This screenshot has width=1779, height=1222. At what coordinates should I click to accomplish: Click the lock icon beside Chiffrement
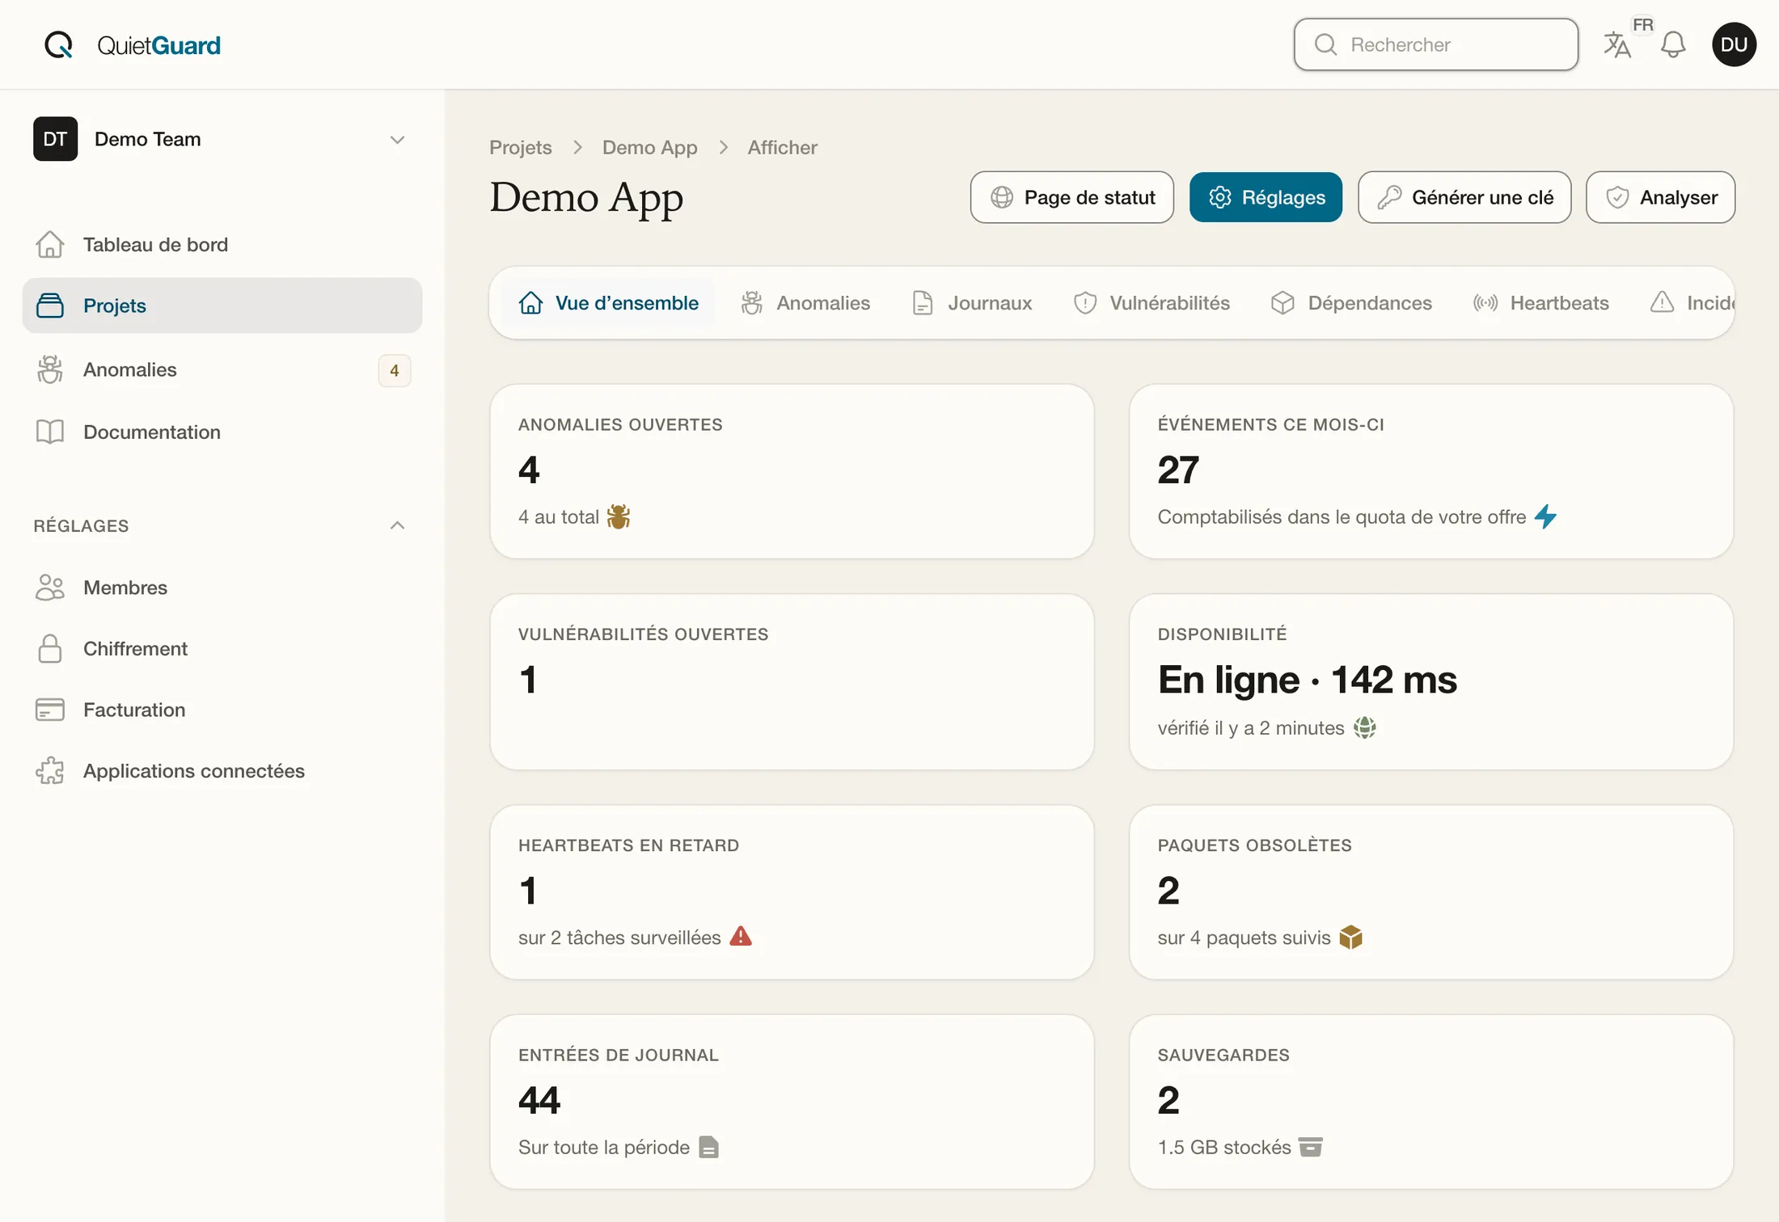pyautogui.click(x=50, y=648)
